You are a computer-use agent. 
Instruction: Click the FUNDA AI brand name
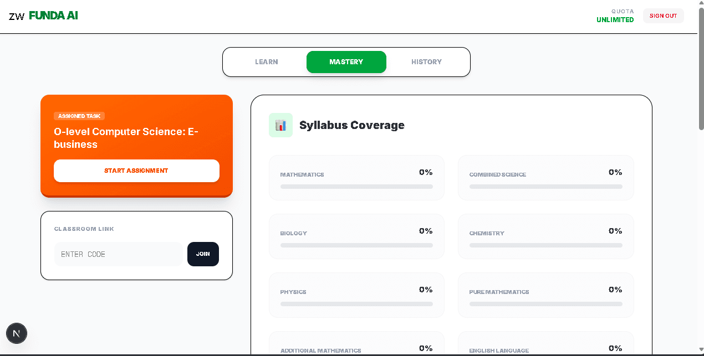tap(53, 16)
